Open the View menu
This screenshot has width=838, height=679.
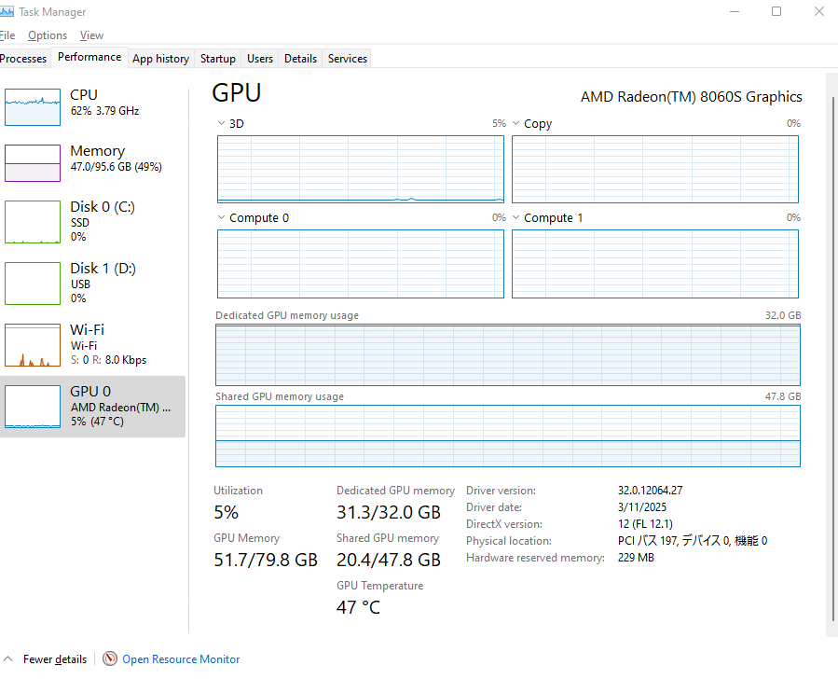click(x=92, y=35)
